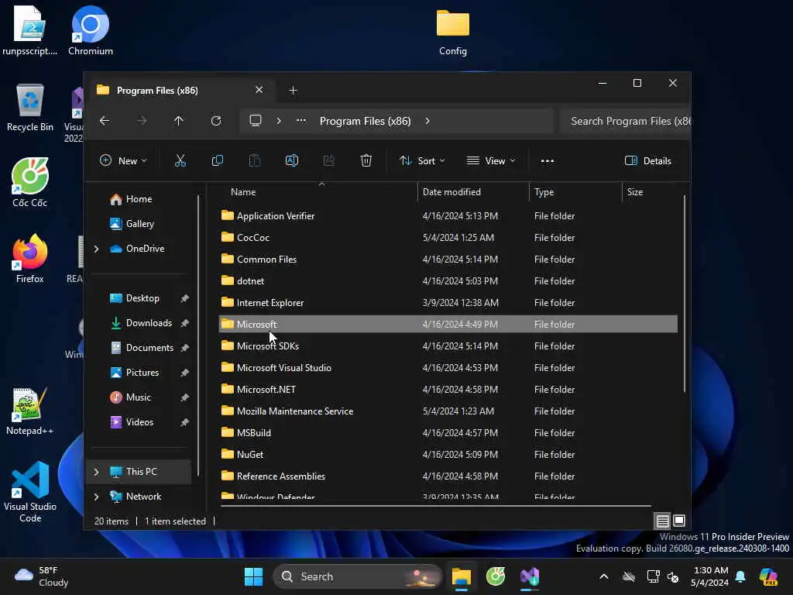Click the Search Program Files field
Screen dimensions: 793x595
(625, 121)
